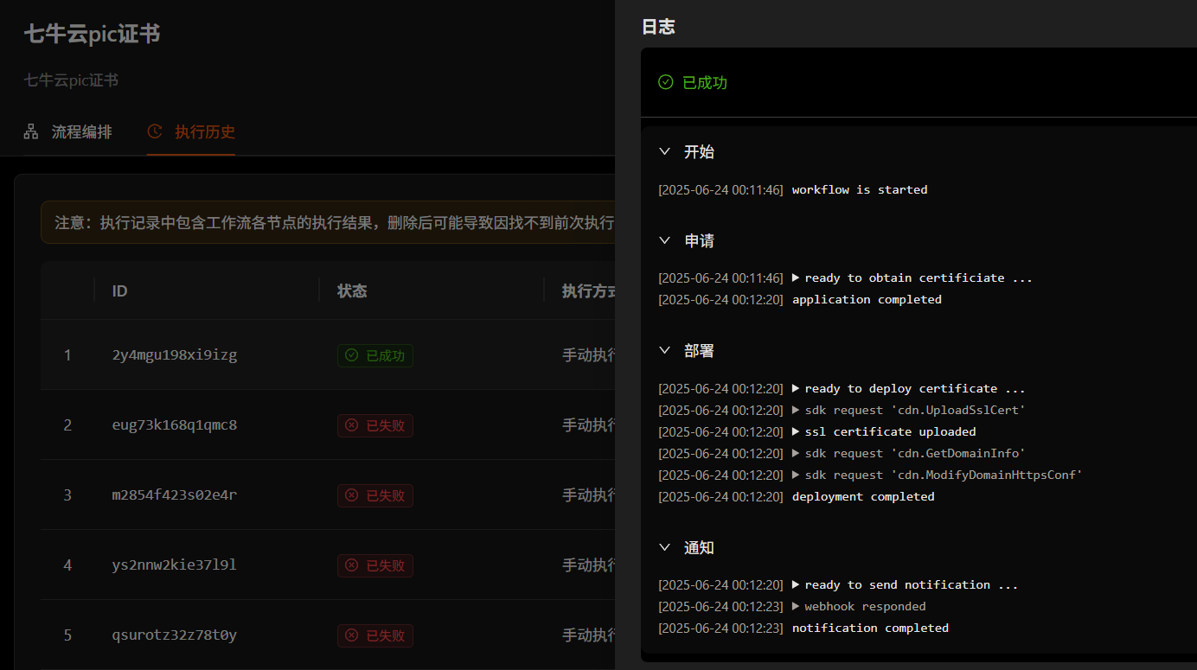The width and height of the screenshot is (1197, 670).
Task: Open the 流程编排 tab
Action: point(67,132)
